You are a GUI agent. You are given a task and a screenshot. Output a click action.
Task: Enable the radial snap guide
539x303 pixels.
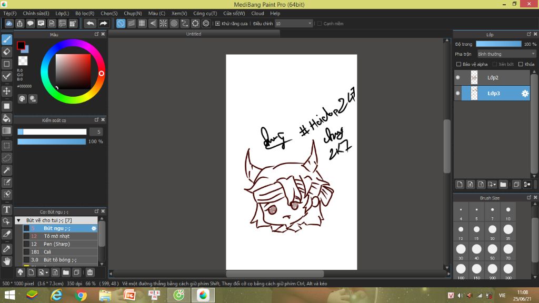tap(163, 23)
